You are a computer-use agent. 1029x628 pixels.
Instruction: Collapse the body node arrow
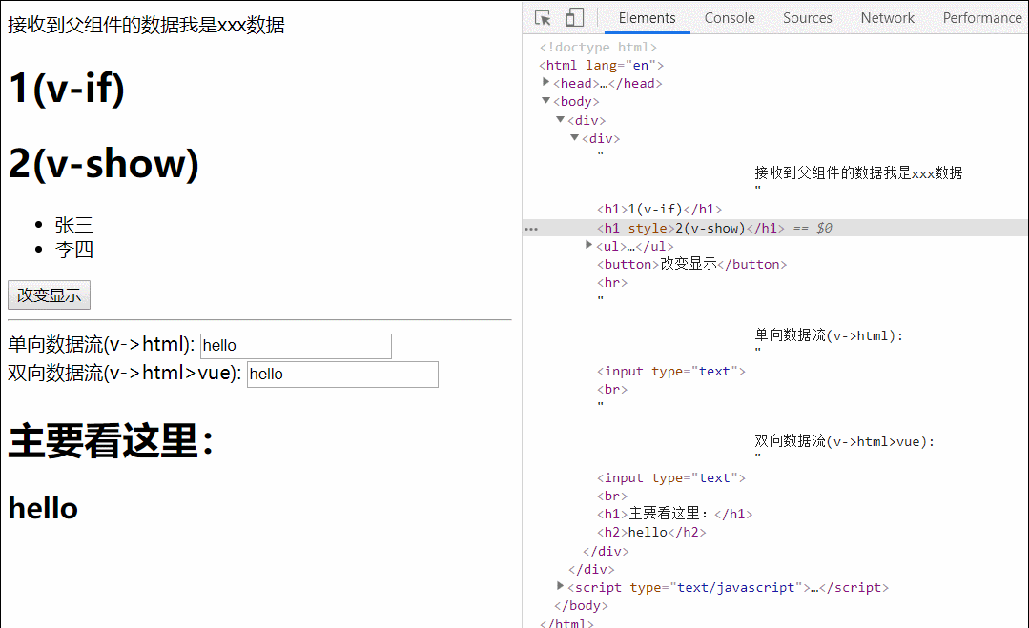tap(545, 100)
